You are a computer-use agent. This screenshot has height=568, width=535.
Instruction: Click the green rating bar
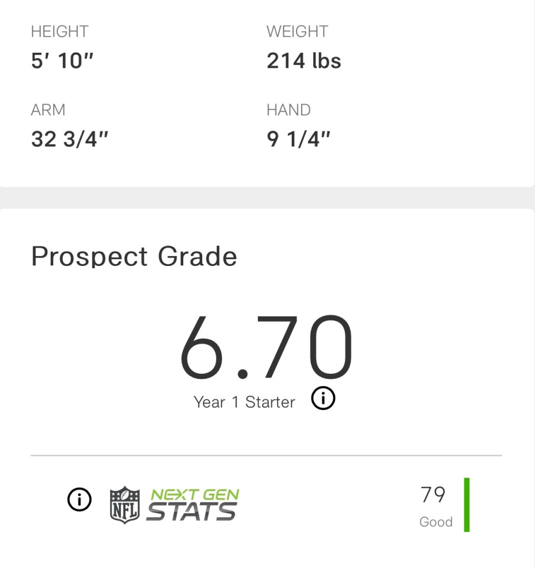click(x=467, y=505)
